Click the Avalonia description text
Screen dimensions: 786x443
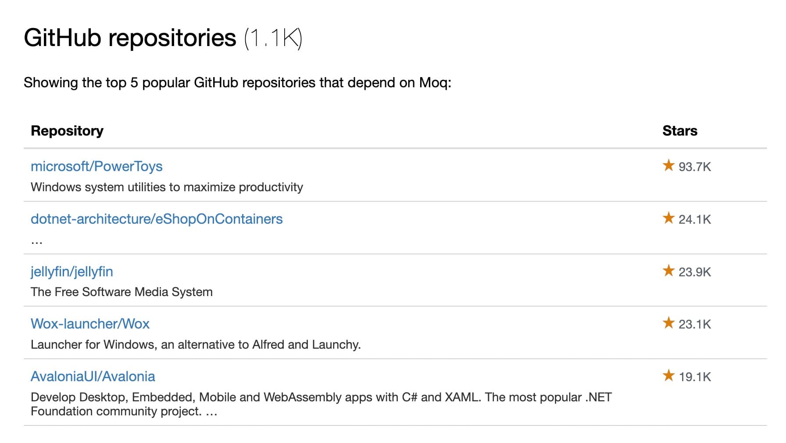tap(321, 404)
